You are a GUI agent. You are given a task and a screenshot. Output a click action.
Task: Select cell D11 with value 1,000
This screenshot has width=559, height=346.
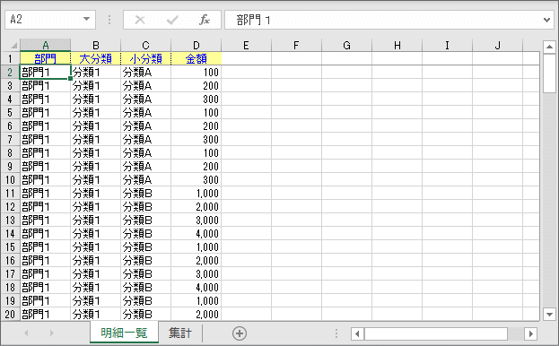(x=197, y=194)
